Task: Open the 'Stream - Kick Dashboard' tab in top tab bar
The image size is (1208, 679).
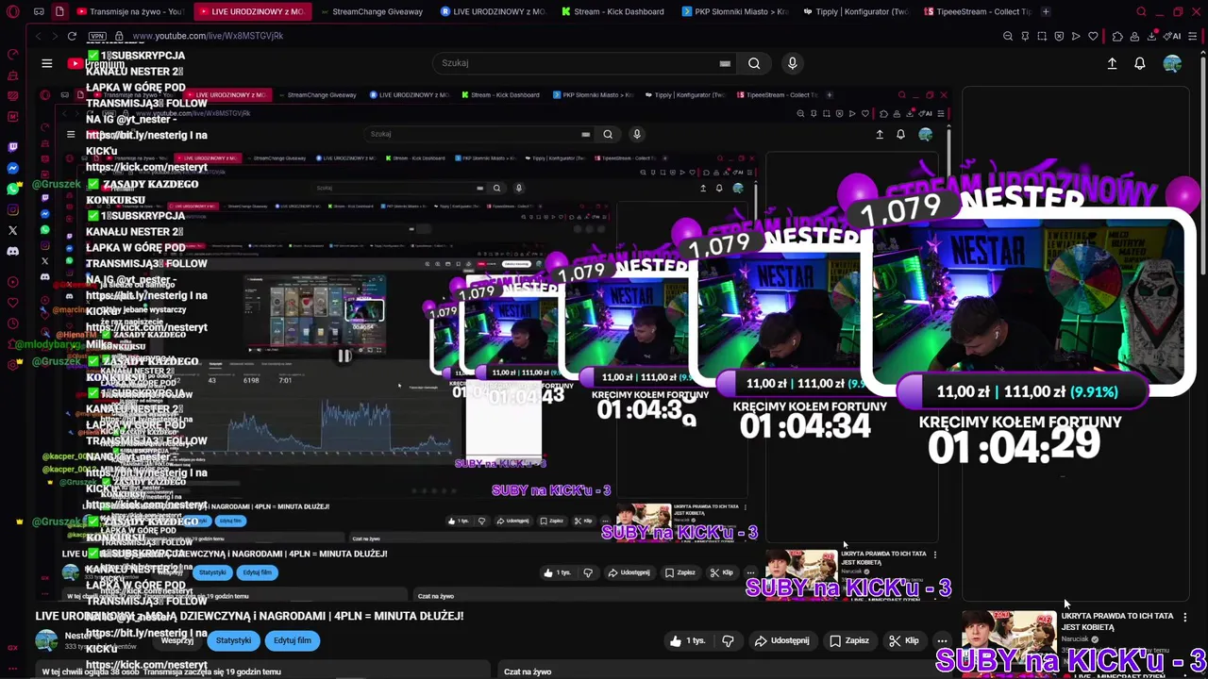Action: 612,11
